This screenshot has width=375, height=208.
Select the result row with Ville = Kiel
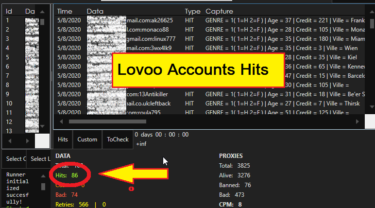tap(210, 57)
